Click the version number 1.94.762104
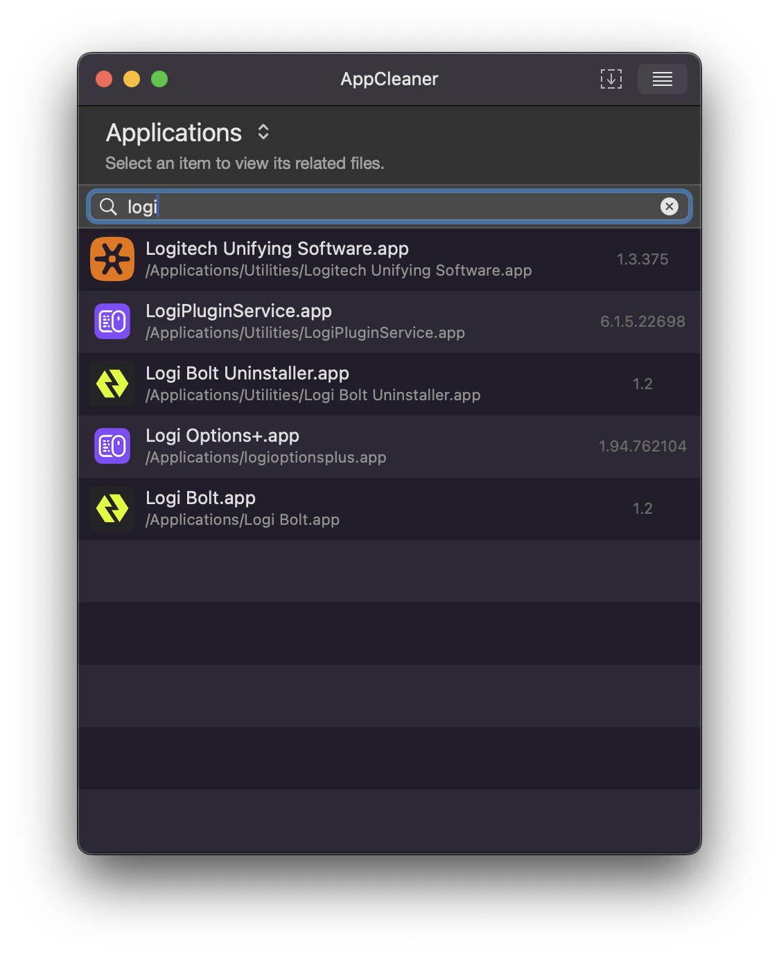Viewport: 779px width, 957px height. [642, 446]
